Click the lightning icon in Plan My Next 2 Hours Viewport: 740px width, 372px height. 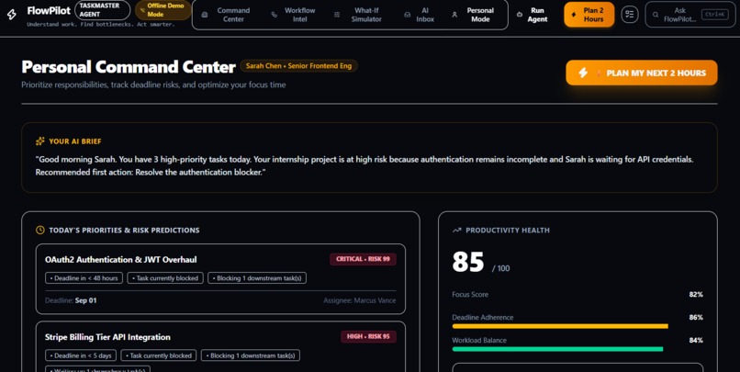[x=583, y=73]
